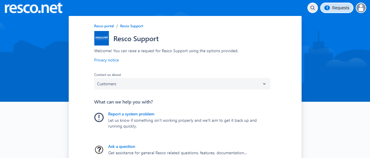Click the exclamation mark problem icon

click(99, 117)
